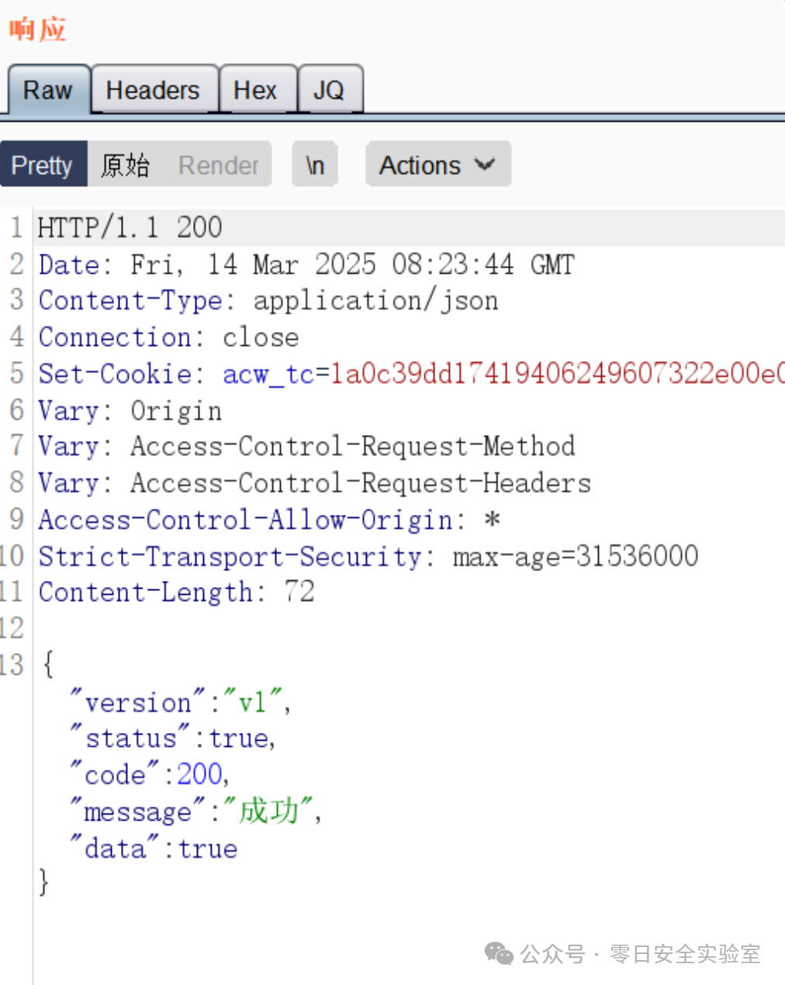Switch to the Hex tab
Screen dimensions: 785x985
point(255,91)
